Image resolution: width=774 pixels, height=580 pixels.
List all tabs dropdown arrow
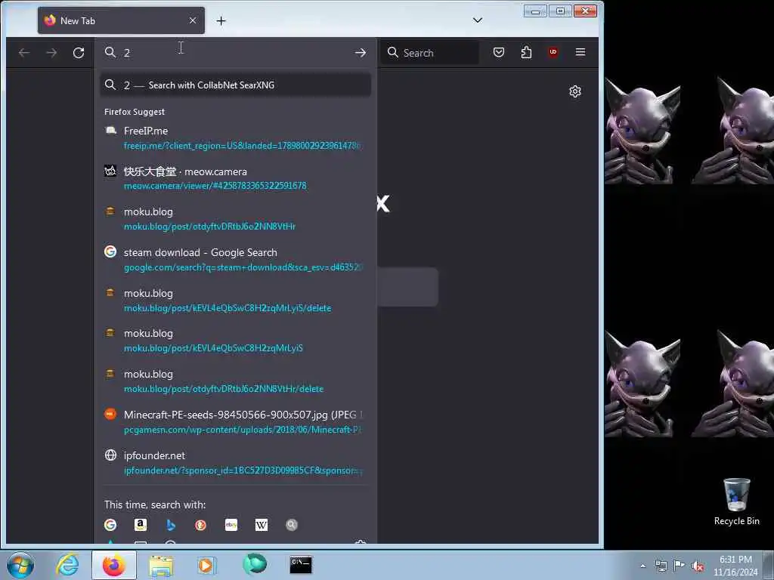coord(478,20)
